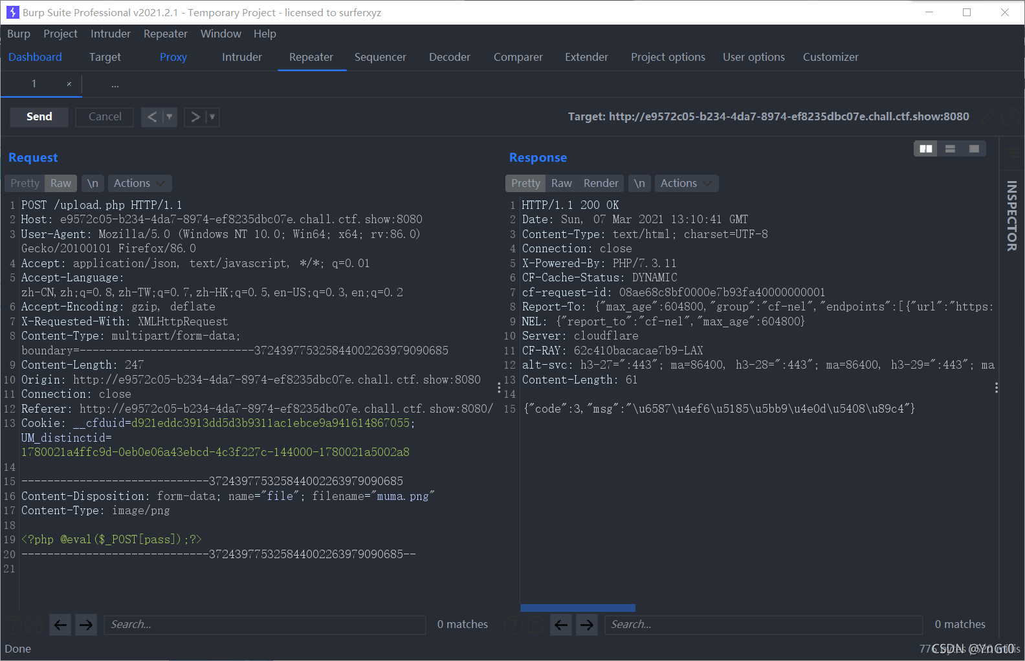The image size is (1025, 661).
Task: Click response pane right-edge dots handle
Action: click(x=997, y=388)
